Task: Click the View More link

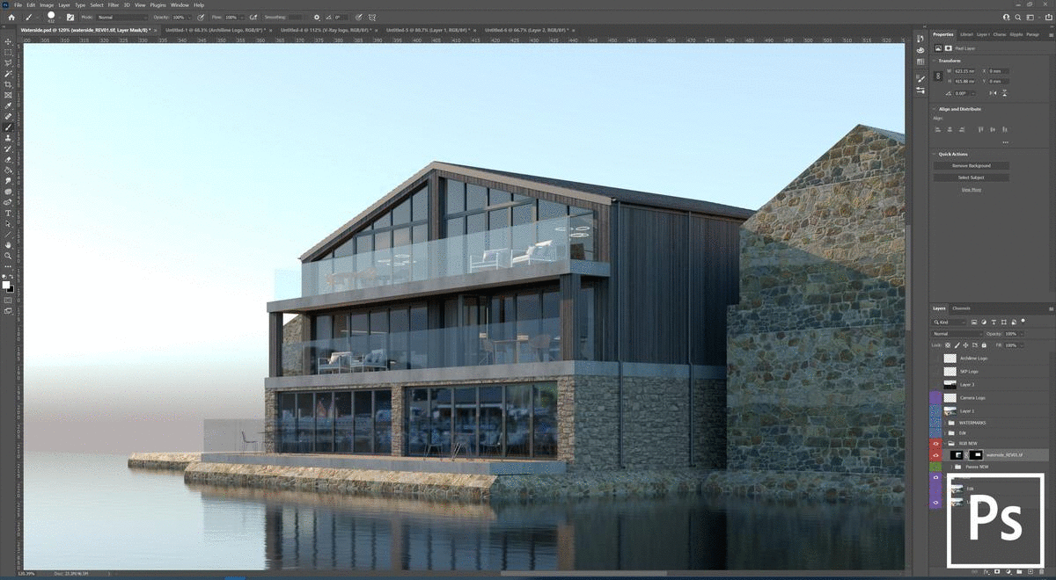Action: 972,190
